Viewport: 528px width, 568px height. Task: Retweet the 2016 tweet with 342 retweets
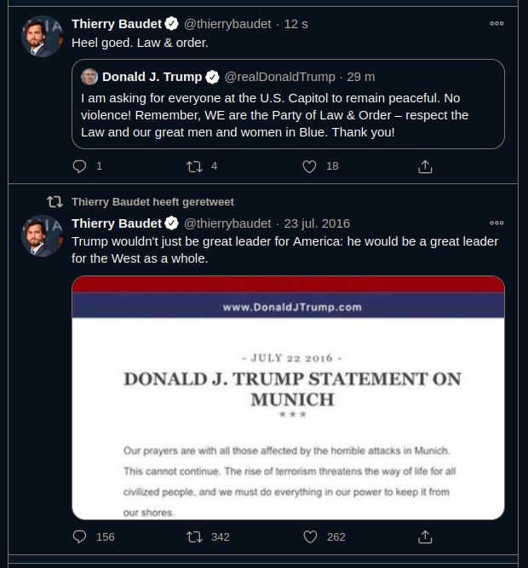point(194,536)
